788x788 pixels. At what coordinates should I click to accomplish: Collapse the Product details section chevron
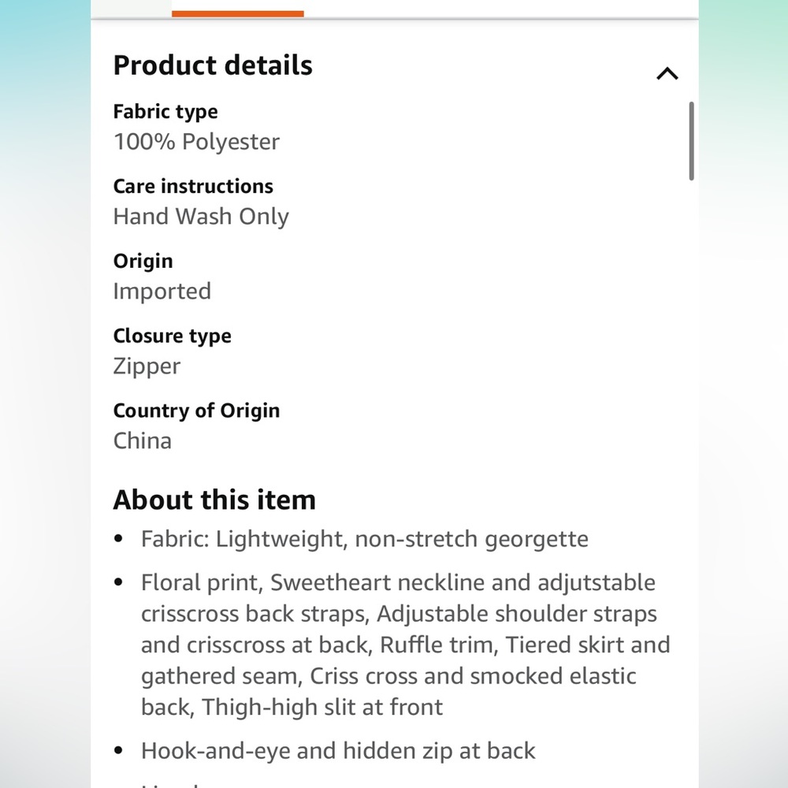coord(667,73)
